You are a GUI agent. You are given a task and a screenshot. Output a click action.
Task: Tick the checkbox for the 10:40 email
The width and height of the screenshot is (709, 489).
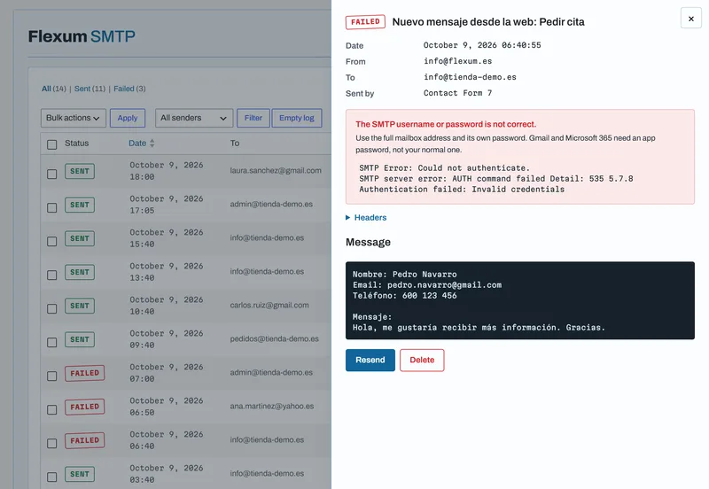tap(52, 308)
